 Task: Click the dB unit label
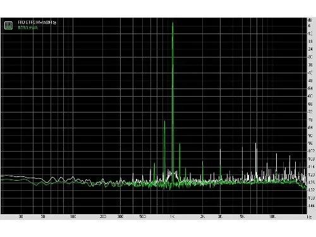pos(310,20)
